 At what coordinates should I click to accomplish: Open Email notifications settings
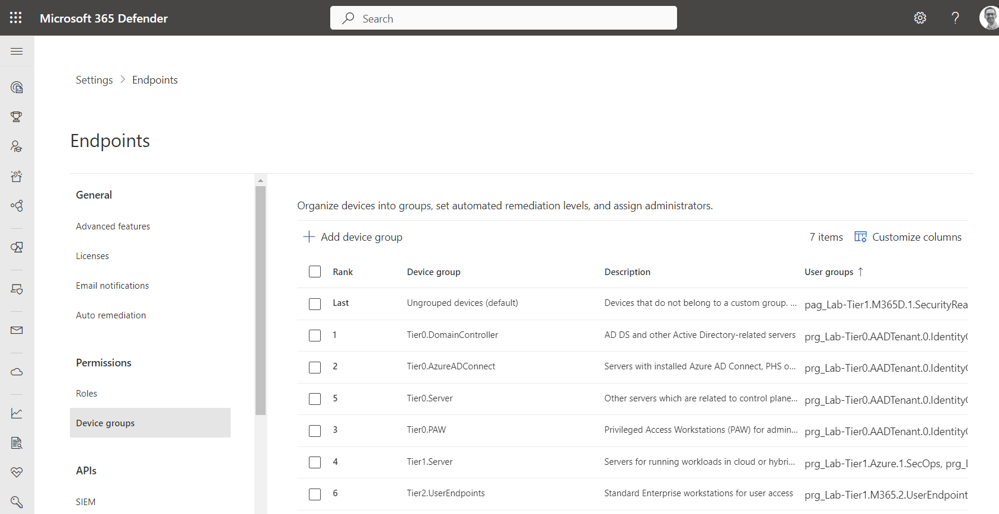pyautogui.click(x=112, y=286)
